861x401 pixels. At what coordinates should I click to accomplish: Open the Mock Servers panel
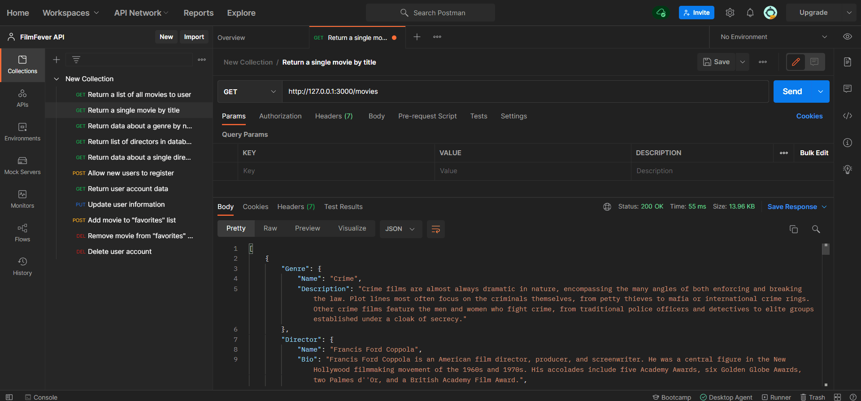pos(22,166)
